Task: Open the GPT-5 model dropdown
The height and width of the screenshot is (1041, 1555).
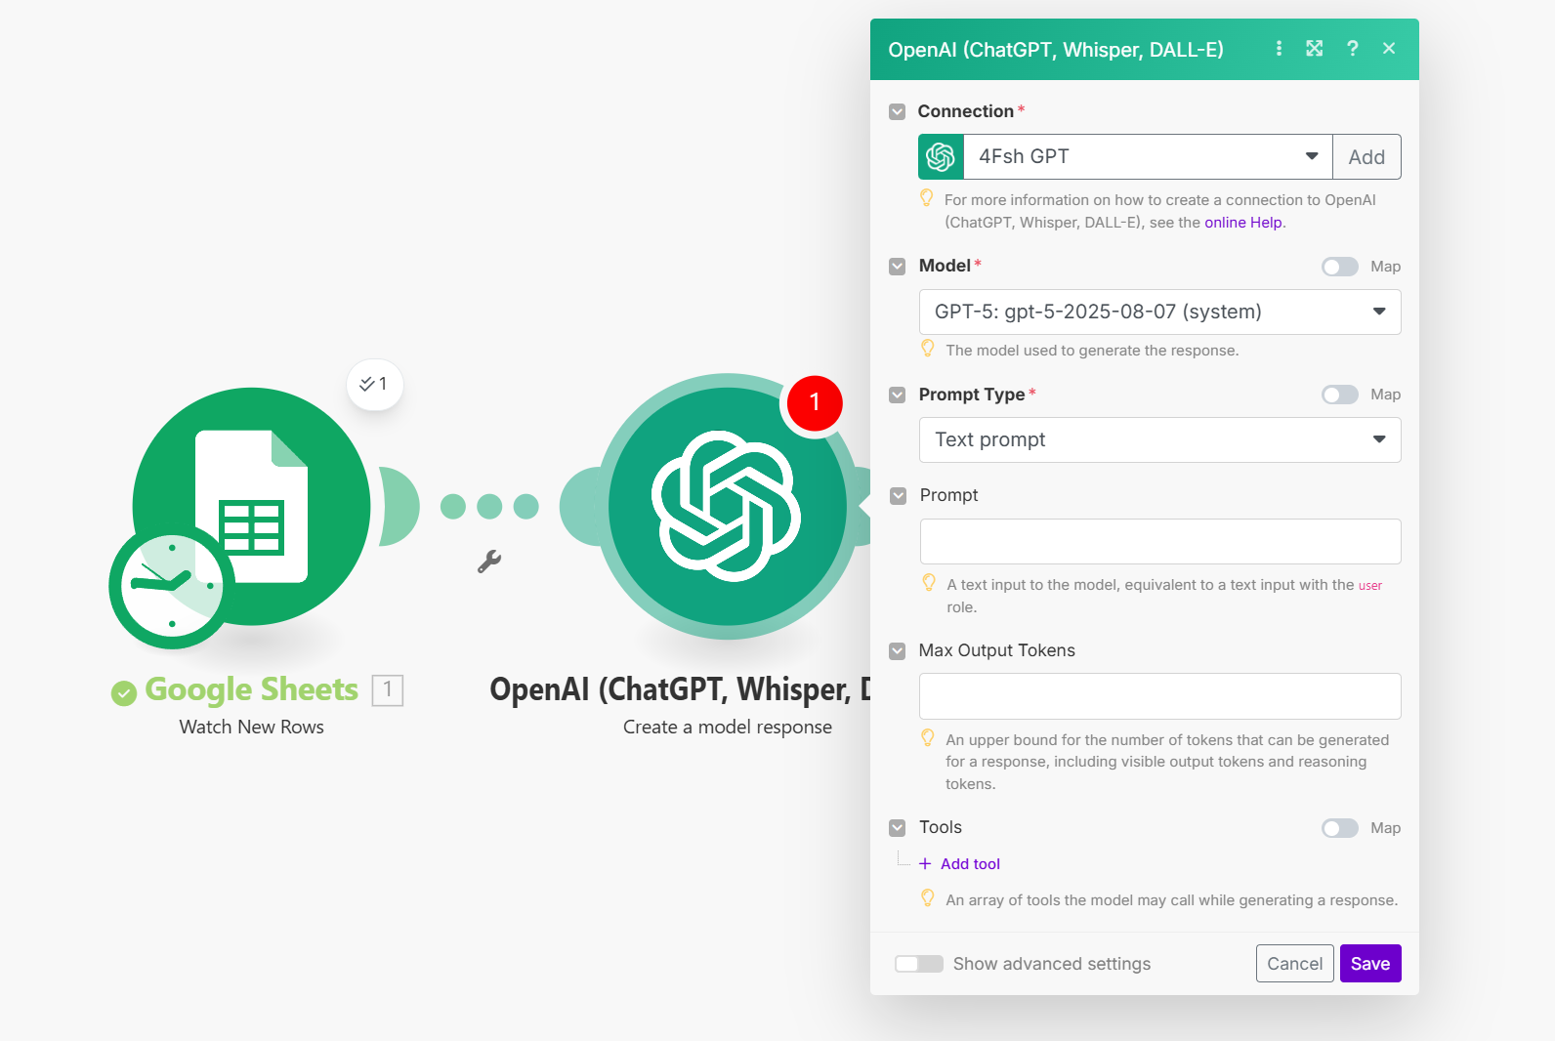Action: 1160,312
